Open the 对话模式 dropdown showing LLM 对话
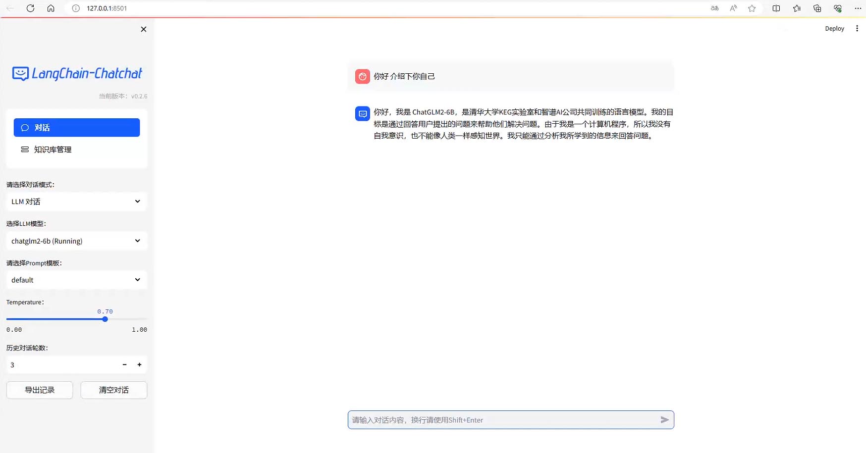Viewport: 866px width, 453px height. tap(77, 201)
